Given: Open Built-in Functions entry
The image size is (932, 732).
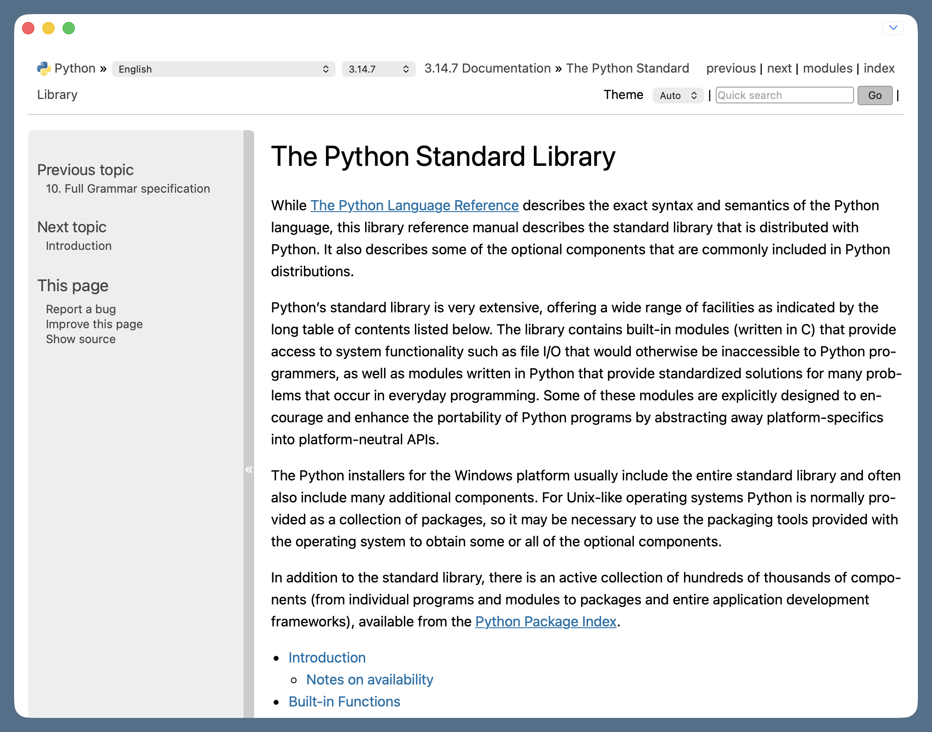Looking at the screenshot, I should tap(344, 702).
